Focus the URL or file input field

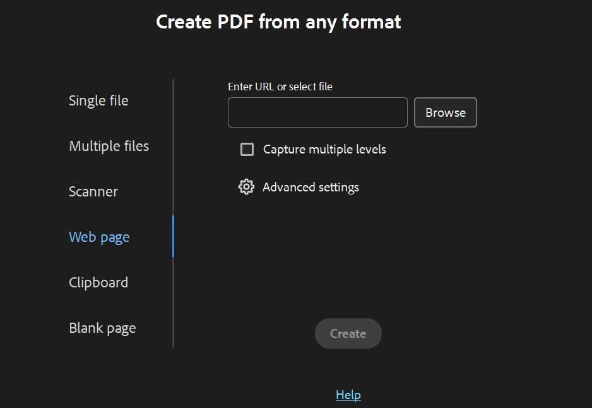pos(317,112)
